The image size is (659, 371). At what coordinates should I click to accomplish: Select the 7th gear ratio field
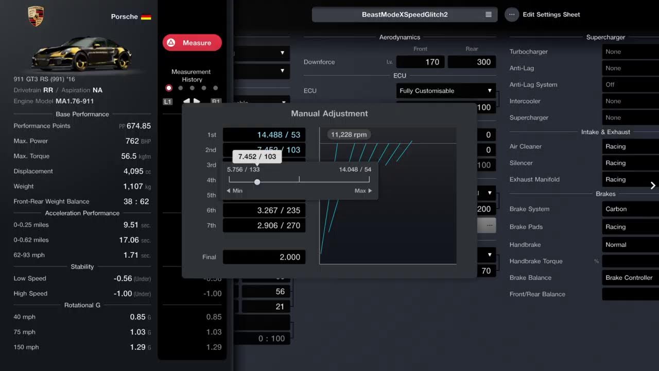(264, 225)
